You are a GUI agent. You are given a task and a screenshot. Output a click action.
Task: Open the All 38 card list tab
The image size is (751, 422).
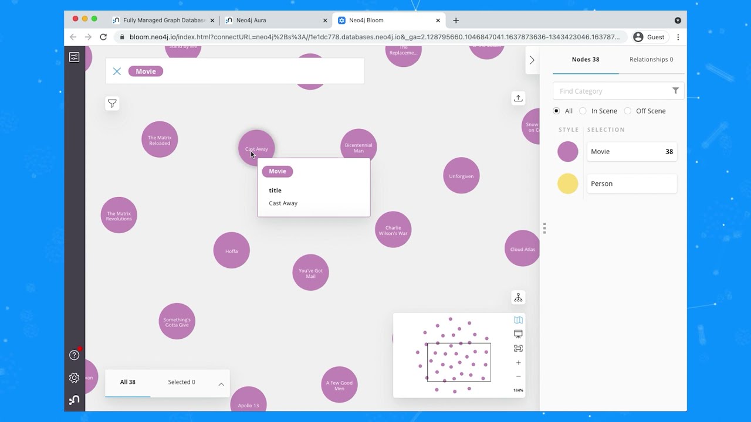[128, 382]
